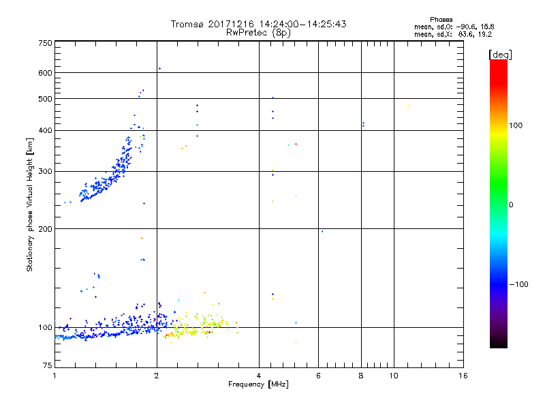
Task: Click the y-axis tick label '400'
Action: pos(45,130)
